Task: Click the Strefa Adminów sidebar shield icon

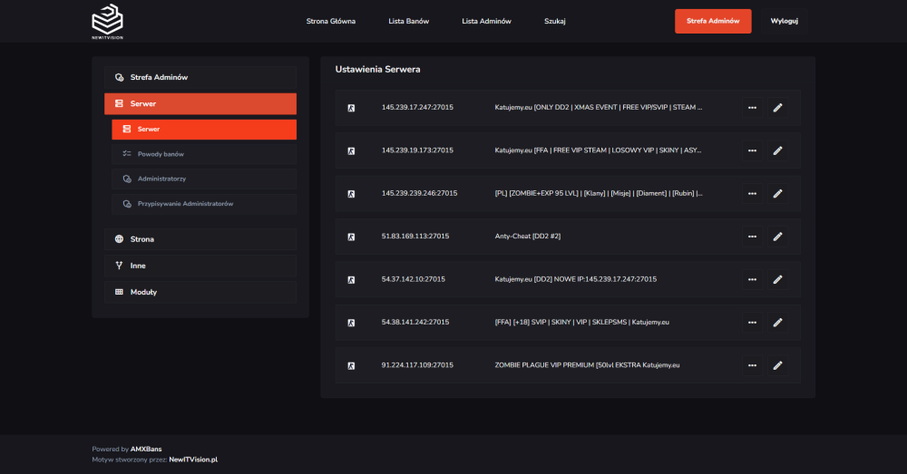Action: [119, 77]
